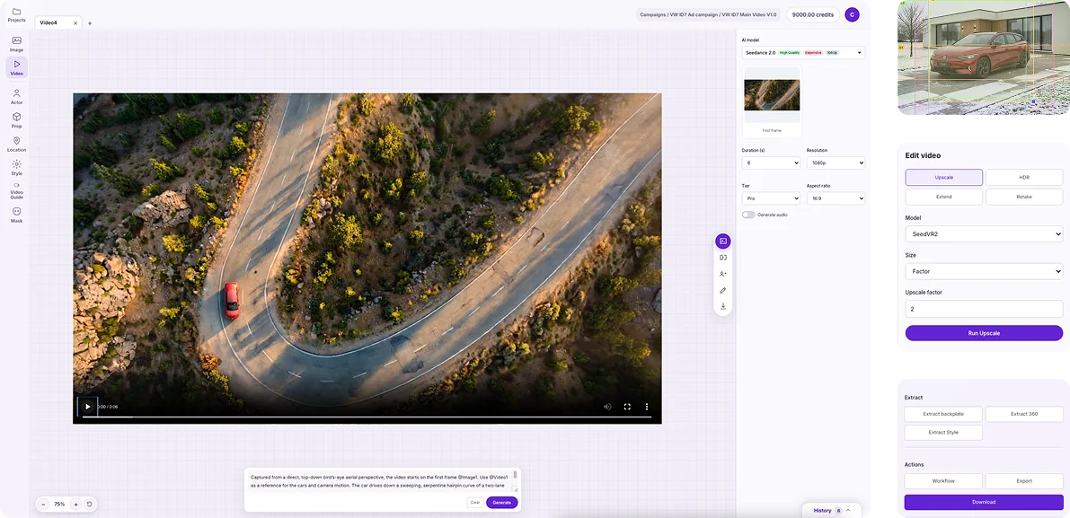
Task: Open the Mask tool
Action: [x=16, y=215]
